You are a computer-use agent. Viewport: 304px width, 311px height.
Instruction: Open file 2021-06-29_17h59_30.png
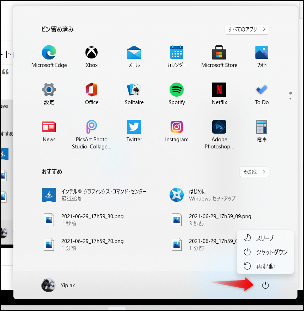point(83,220)
